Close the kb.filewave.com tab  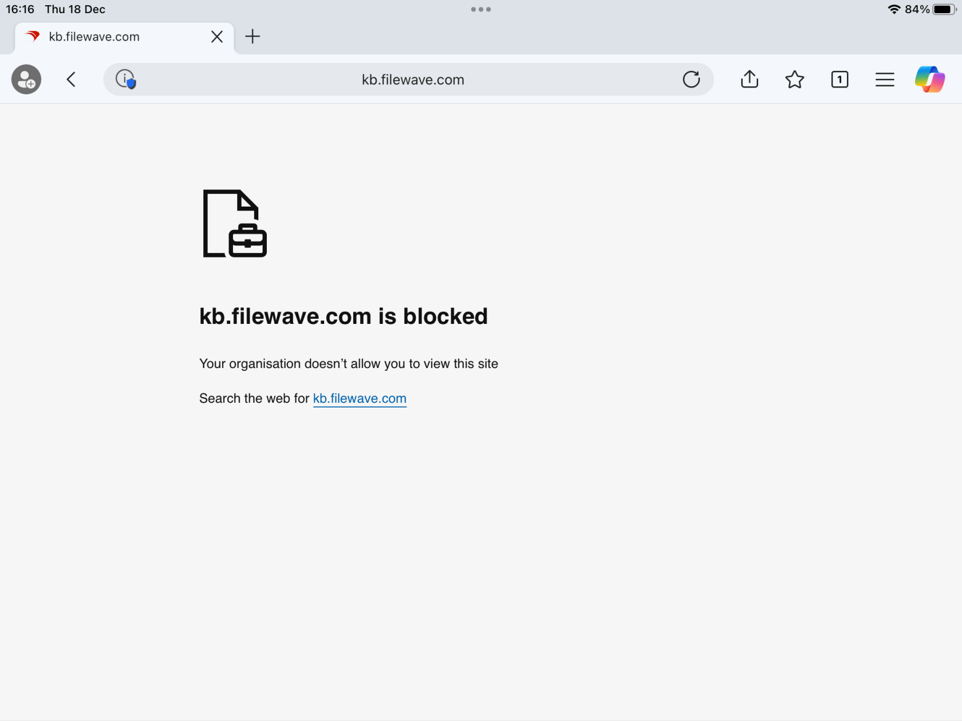pyautogui.click(x=216, y=37)
